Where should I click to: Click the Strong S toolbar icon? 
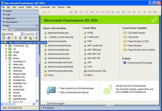[x=87, y=12]
